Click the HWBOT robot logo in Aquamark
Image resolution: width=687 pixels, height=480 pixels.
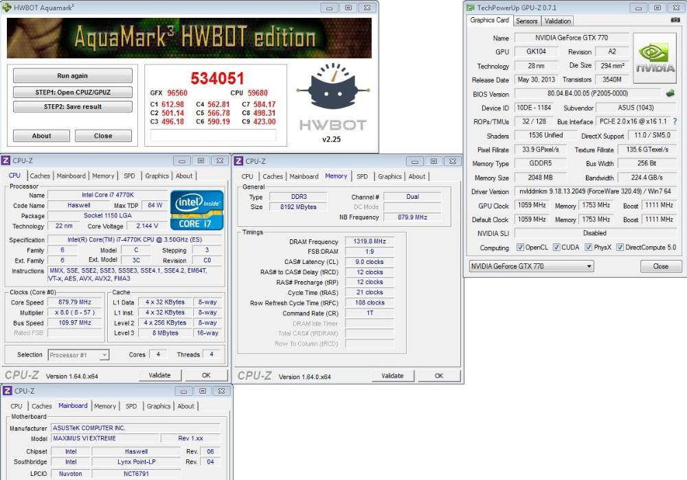tap(333, 86)
